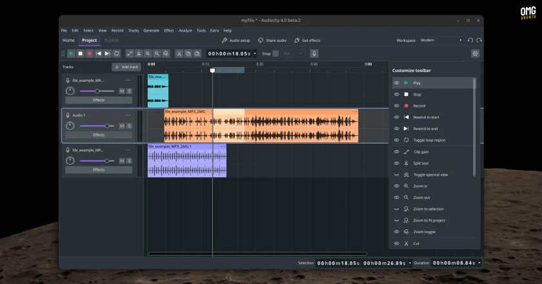
Task: Open the Audio 1 track options menu
Action: click(x=128, y=115)
